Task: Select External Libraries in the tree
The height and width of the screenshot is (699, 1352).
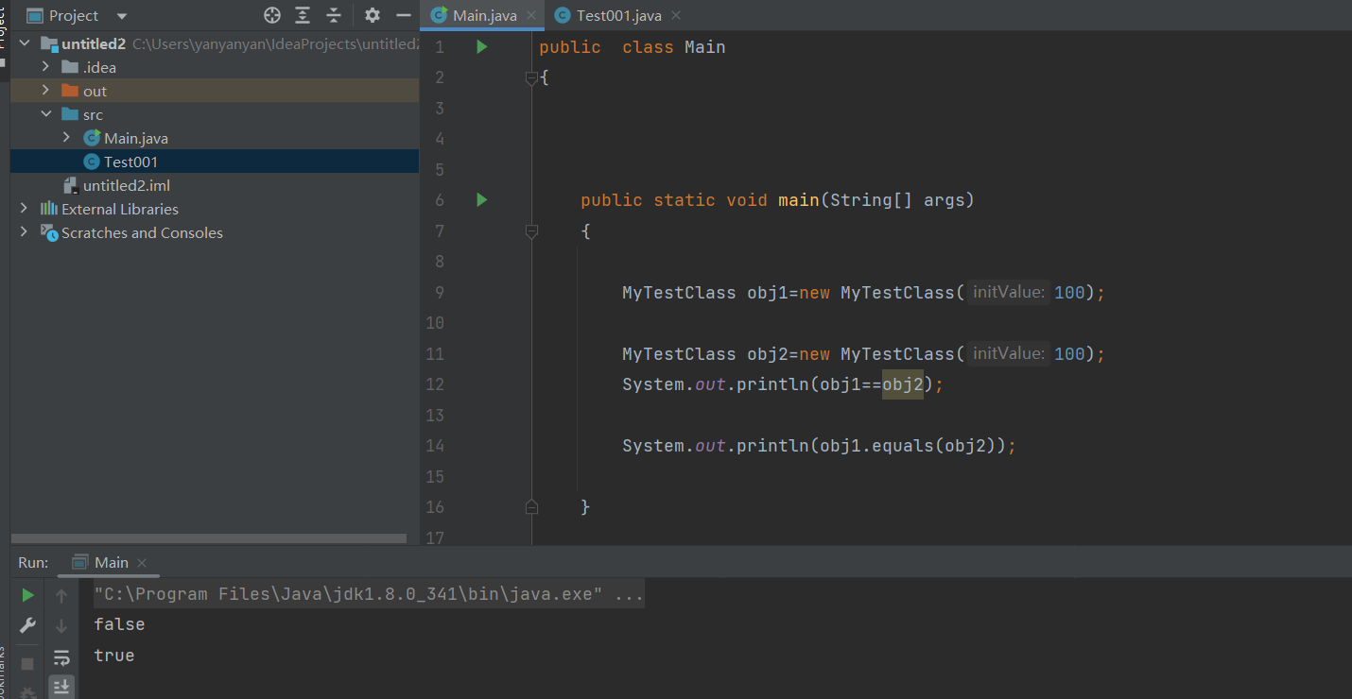Action: (215, 209)
